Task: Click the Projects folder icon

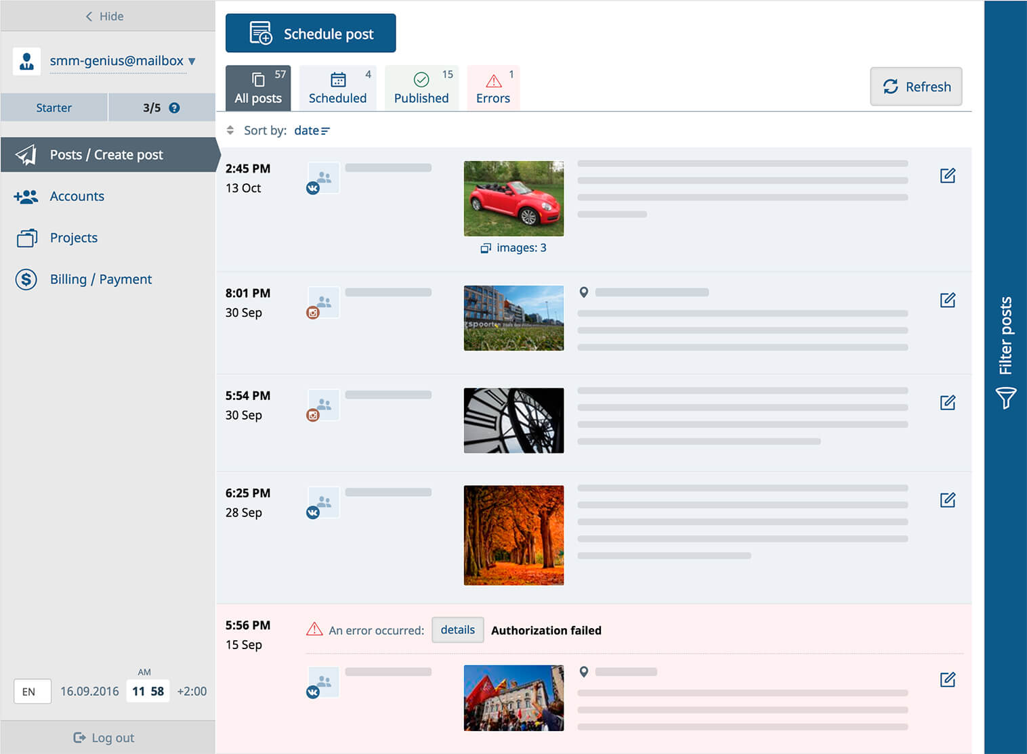Action: 26,238
